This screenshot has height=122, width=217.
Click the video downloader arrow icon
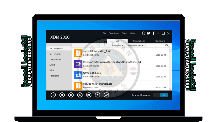(x=98, y=95)
